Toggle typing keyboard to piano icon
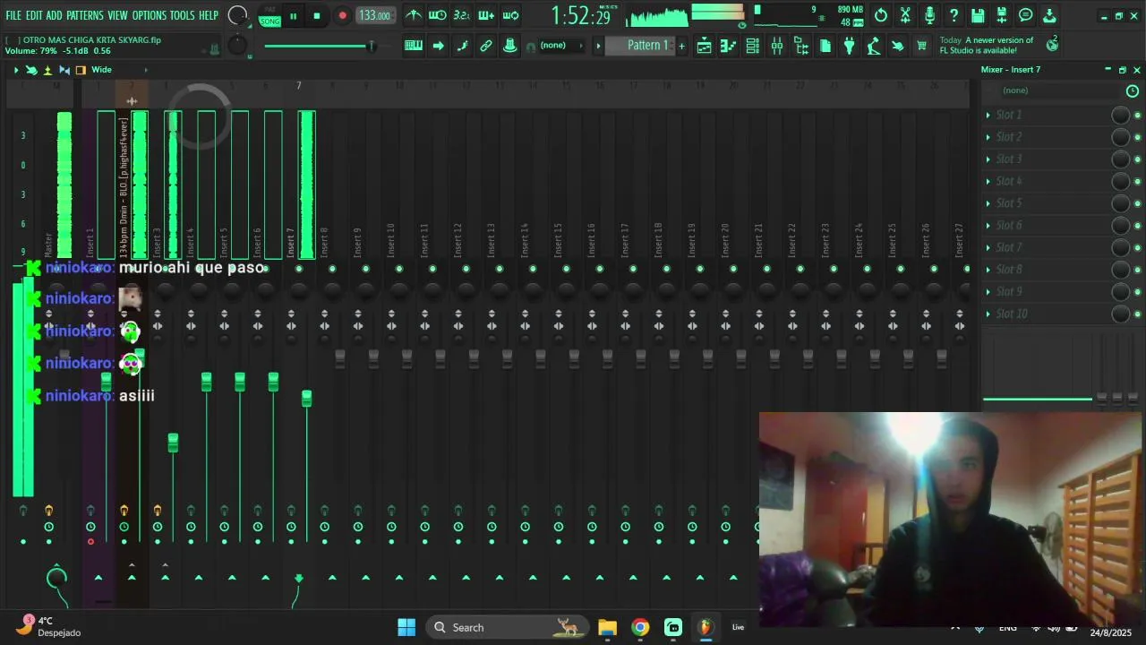 pyautogui.click(x=414, y=46)
